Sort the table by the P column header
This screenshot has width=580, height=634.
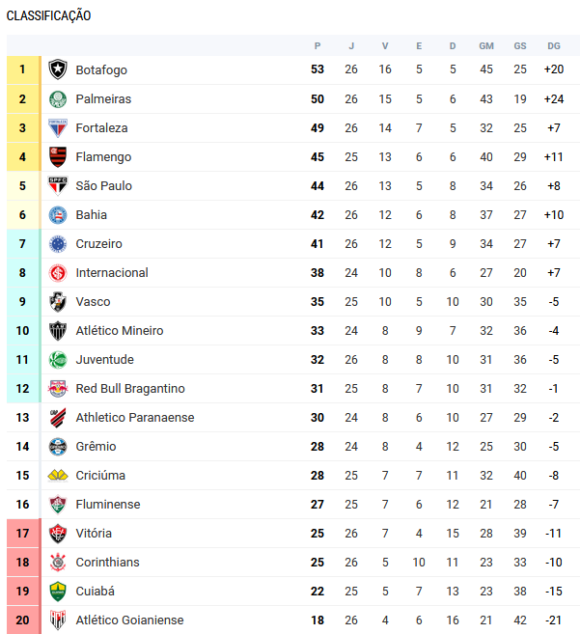[x=318, y=46]
